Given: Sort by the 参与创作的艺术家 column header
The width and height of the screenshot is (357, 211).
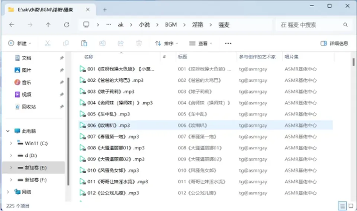Looking at the screenshot, I should pos(257,57).
